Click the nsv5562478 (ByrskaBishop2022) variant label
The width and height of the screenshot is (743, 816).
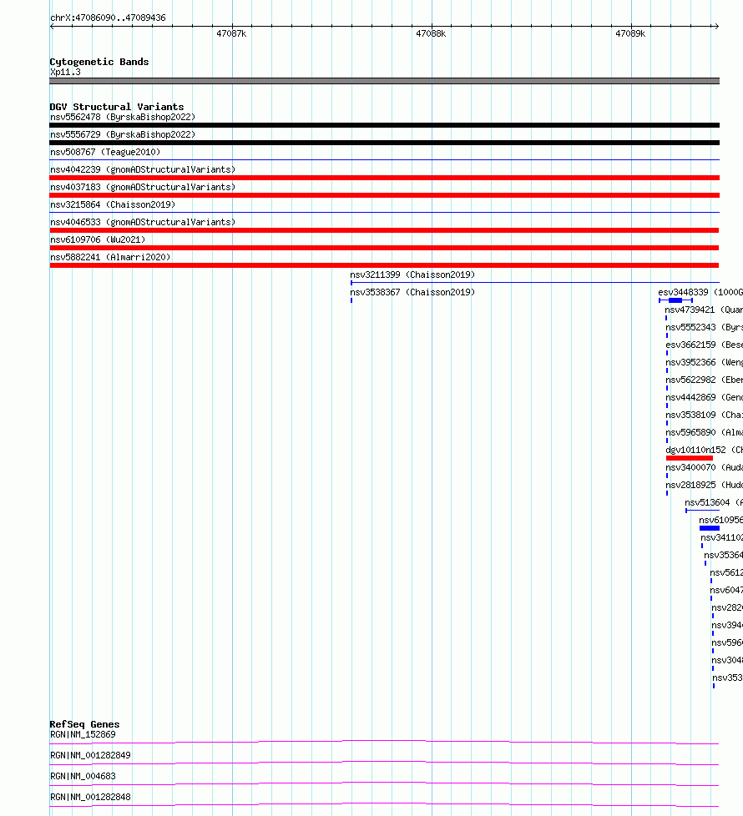click(x=123, y=117)
